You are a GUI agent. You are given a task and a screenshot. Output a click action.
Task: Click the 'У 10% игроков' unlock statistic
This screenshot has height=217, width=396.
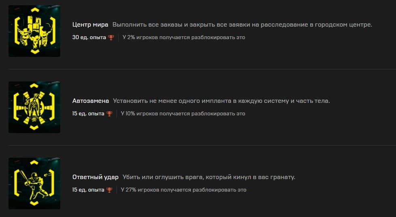183,114
